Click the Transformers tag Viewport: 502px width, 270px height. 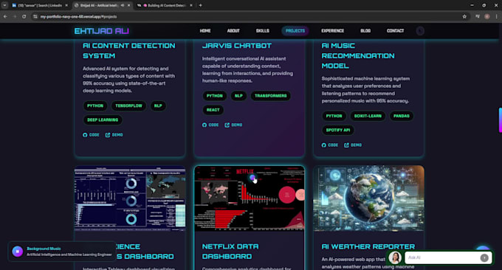click(270, 96)
